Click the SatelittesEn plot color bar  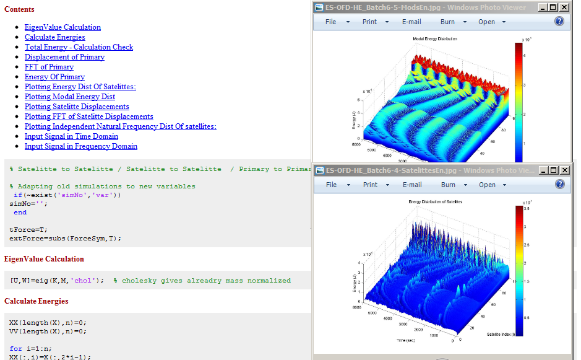click(519, 271)
